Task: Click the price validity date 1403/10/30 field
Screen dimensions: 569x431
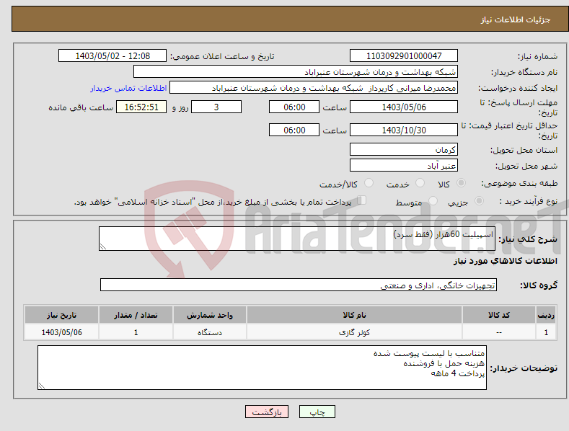Action: [404, 130]
